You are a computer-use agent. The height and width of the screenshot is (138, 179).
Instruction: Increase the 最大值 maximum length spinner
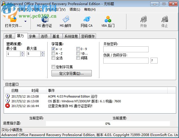point(43,53)
